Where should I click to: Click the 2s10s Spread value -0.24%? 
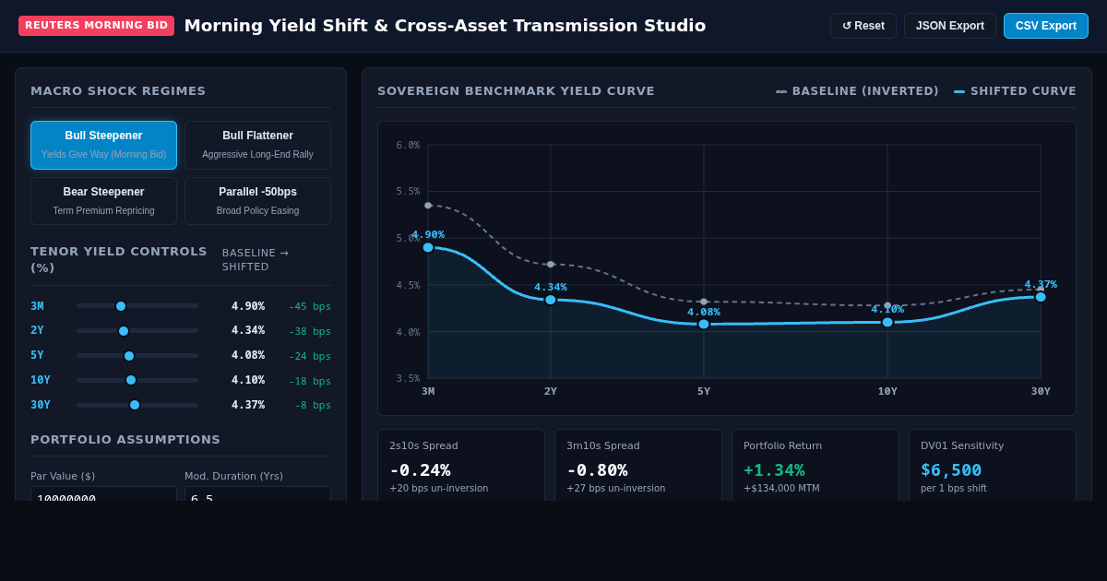420,470
